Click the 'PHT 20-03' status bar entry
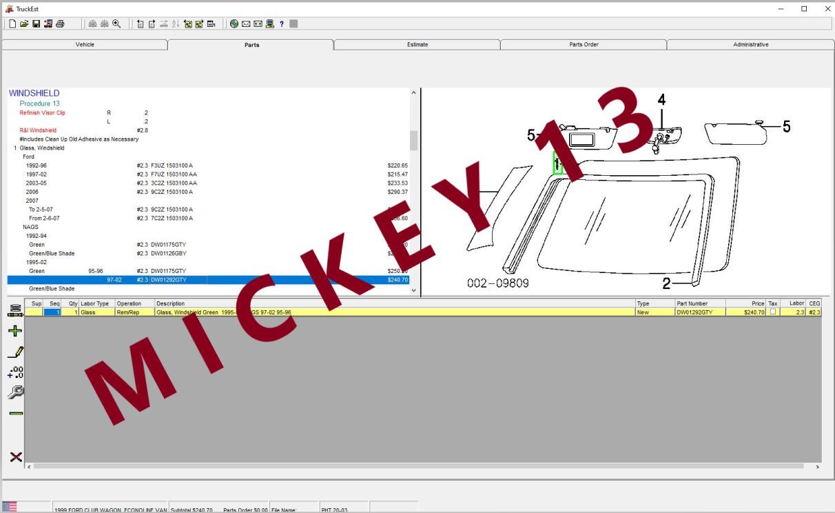Image resolution: width=835 pixels, height=513 pixels. (334, 510)
